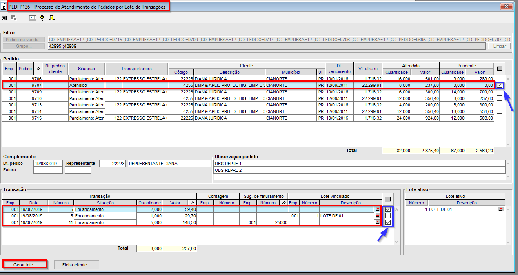Click the overlapping squares toolbar icon

coord(13,18)
